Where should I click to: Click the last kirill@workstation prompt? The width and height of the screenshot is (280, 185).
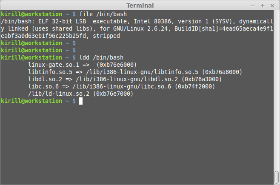(x=31, y=101)
